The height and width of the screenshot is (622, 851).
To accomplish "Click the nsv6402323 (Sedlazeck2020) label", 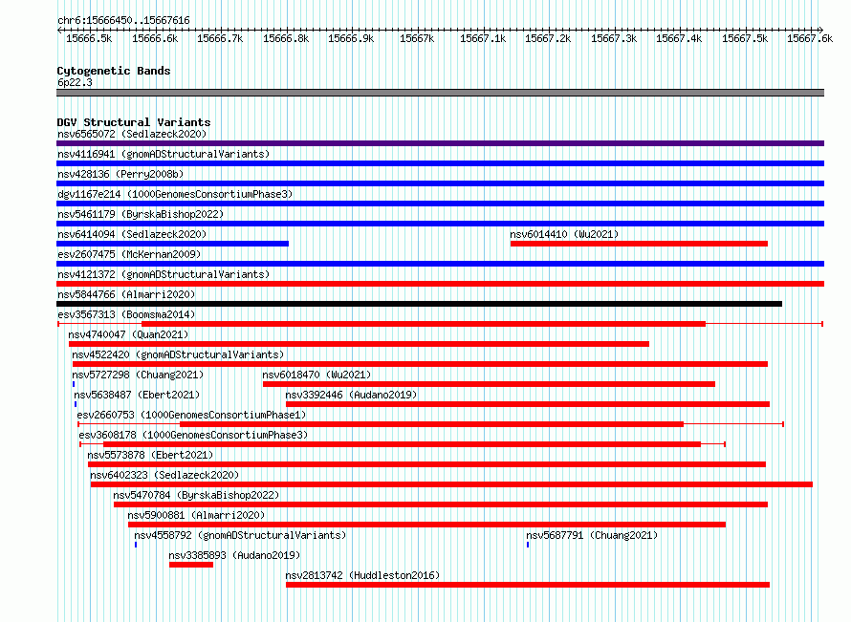I will [164, 475].
